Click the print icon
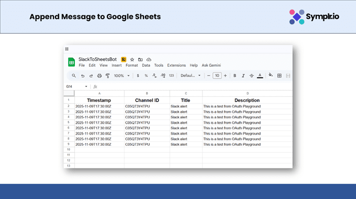Image resolution: width=356 pixels, height=199 pixels. [x=99, y=76]
